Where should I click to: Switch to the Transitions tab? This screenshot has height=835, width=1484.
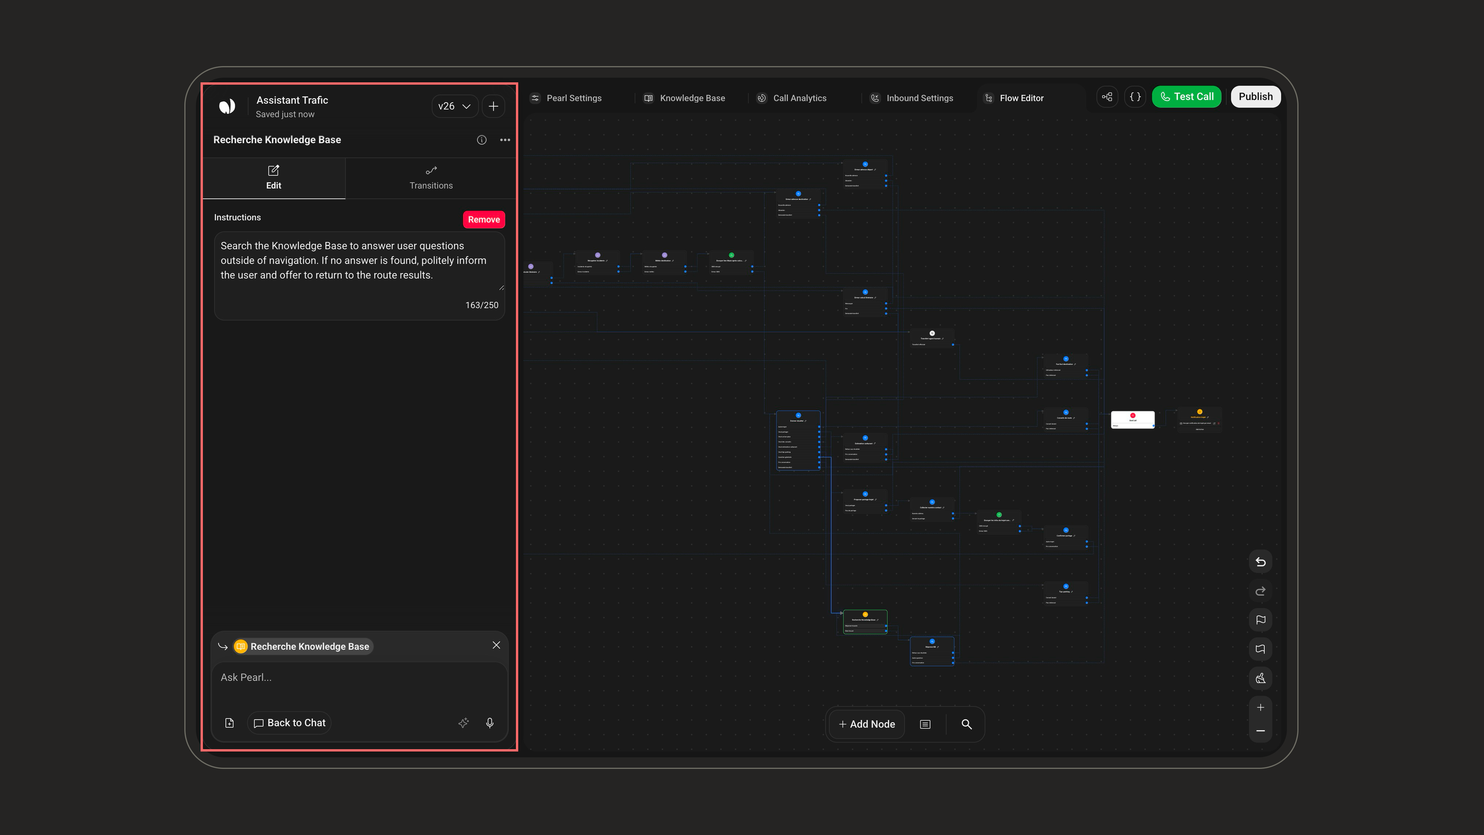[x=431, y=177]
